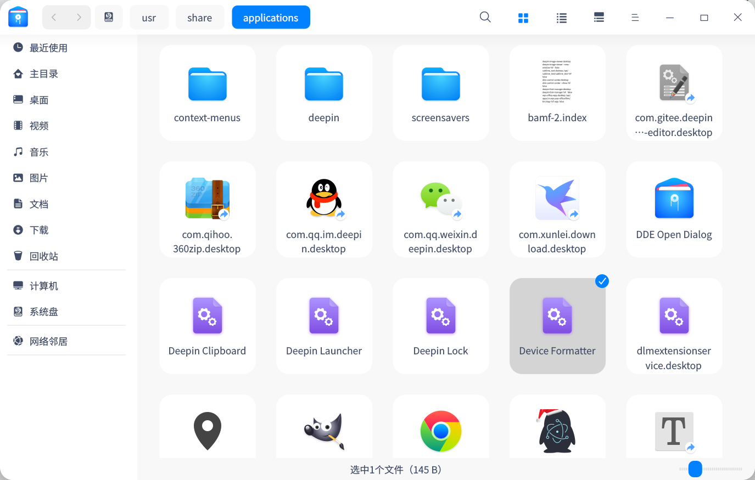Switch to icon grid view
755x480 pixels.
523,18
